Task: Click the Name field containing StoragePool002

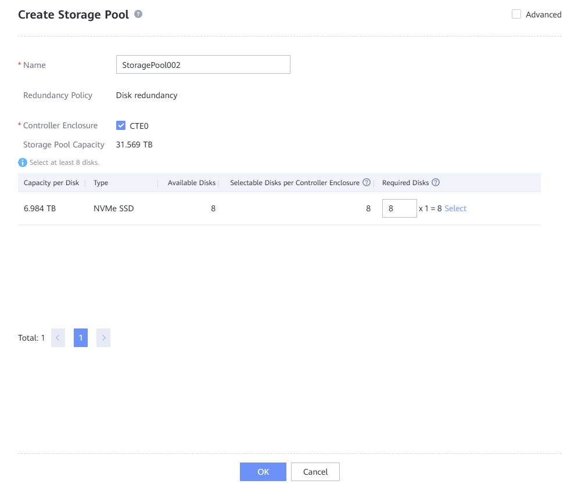Action: tap(203, 65)
